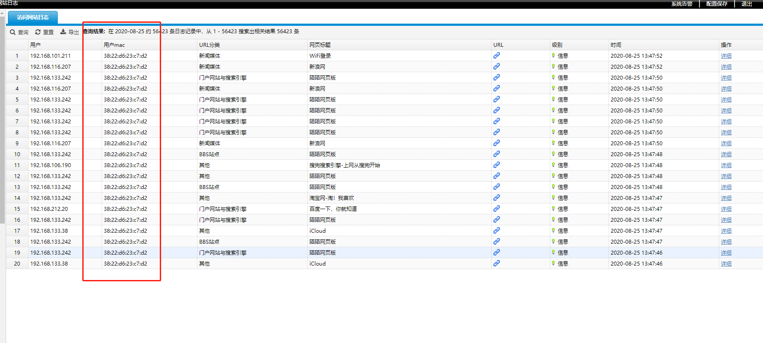Select the user IP 192.168.212.20
Image resolution: width=763 pixels, height=343 pixels.
[49, 209]
